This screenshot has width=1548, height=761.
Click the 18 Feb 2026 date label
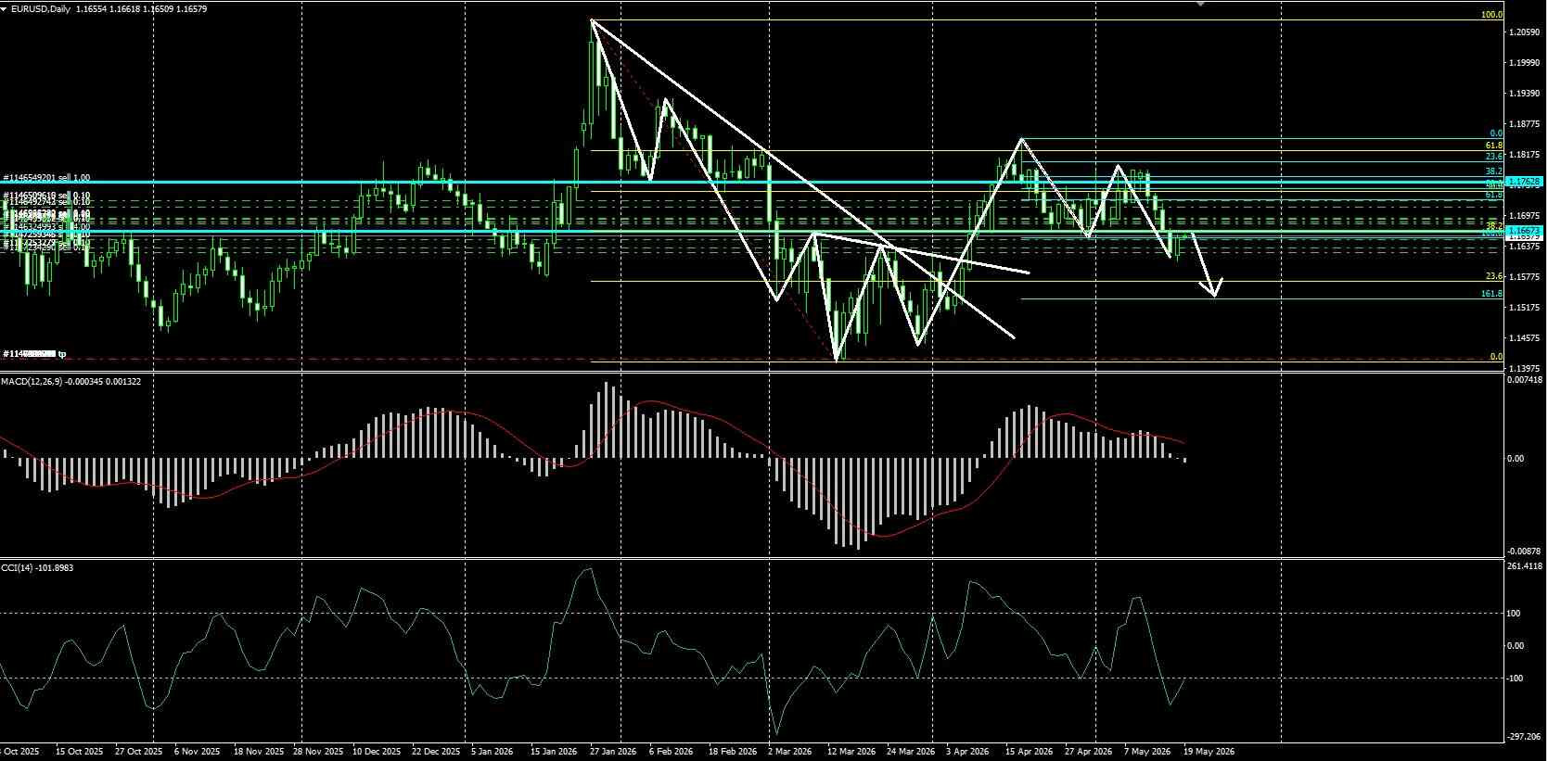pyautogui.click(x=732, y=752)
